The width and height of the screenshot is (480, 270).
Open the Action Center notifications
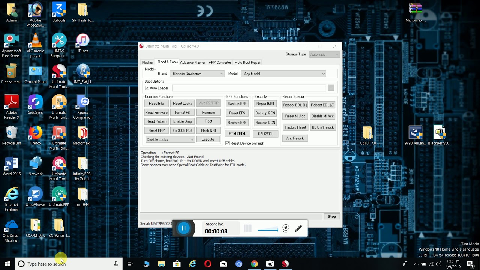(471, 264)
